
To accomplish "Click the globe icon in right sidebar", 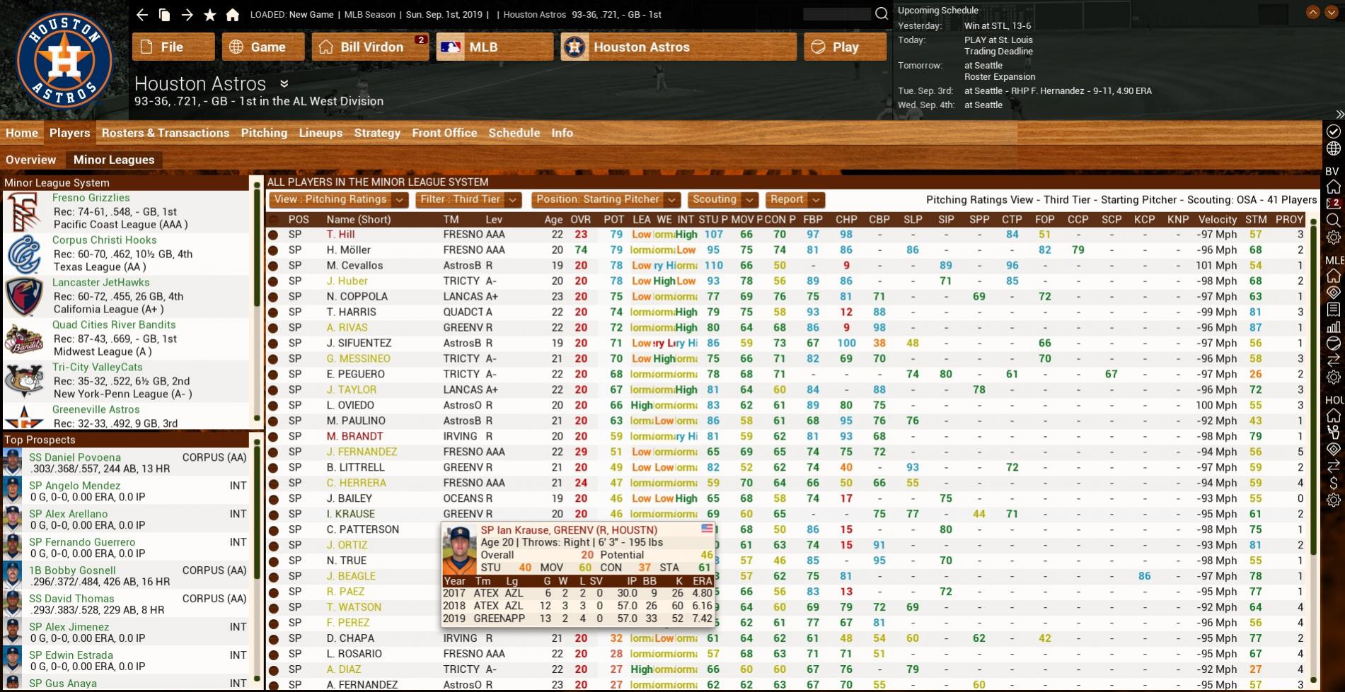I will (x=1333, y=148).
